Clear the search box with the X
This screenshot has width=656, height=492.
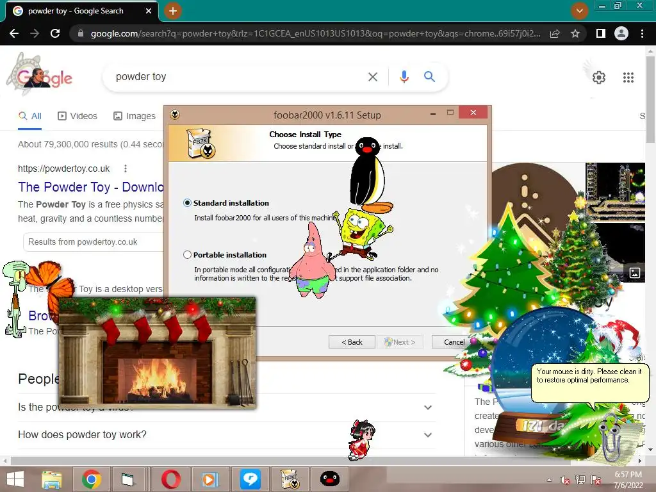[x=372, y=77]
